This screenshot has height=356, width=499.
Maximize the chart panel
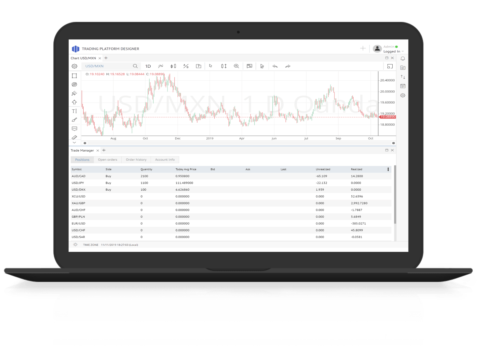point(387,58)
